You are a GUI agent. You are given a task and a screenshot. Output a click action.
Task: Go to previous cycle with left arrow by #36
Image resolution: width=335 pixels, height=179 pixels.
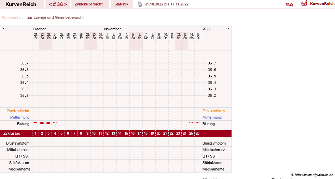[x=50, y=4]
